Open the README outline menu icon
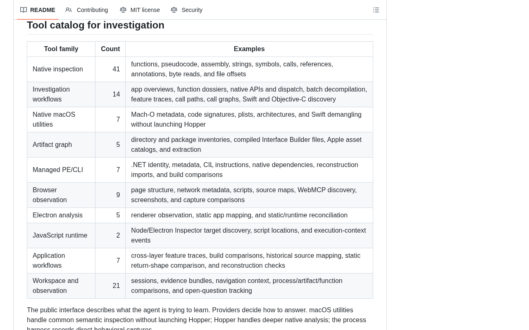 coord(376,10)
